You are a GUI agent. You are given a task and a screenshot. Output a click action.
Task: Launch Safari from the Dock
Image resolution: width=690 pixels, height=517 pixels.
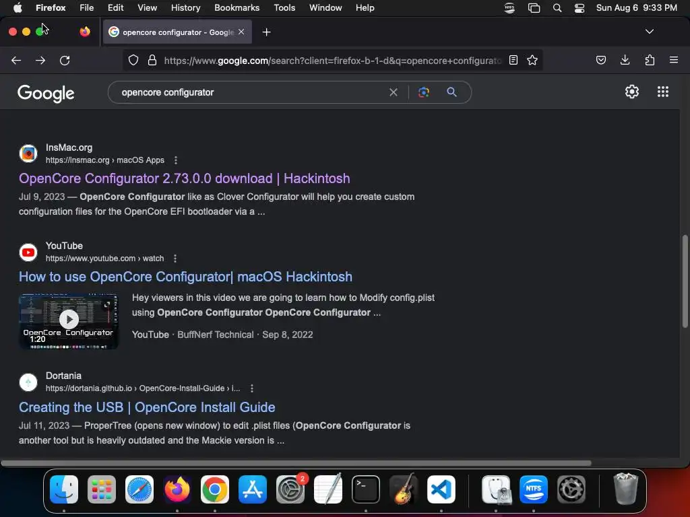[139, 489]
